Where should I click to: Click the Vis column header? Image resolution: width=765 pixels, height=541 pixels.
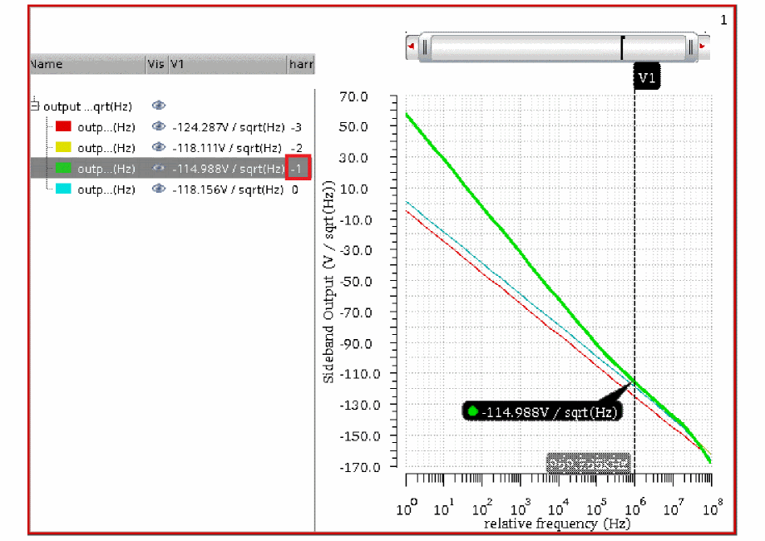[157, 64]
